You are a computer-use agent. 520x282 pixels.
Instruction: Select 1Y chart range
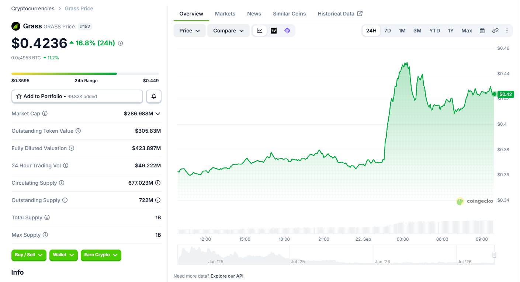[x=451, y=31]
